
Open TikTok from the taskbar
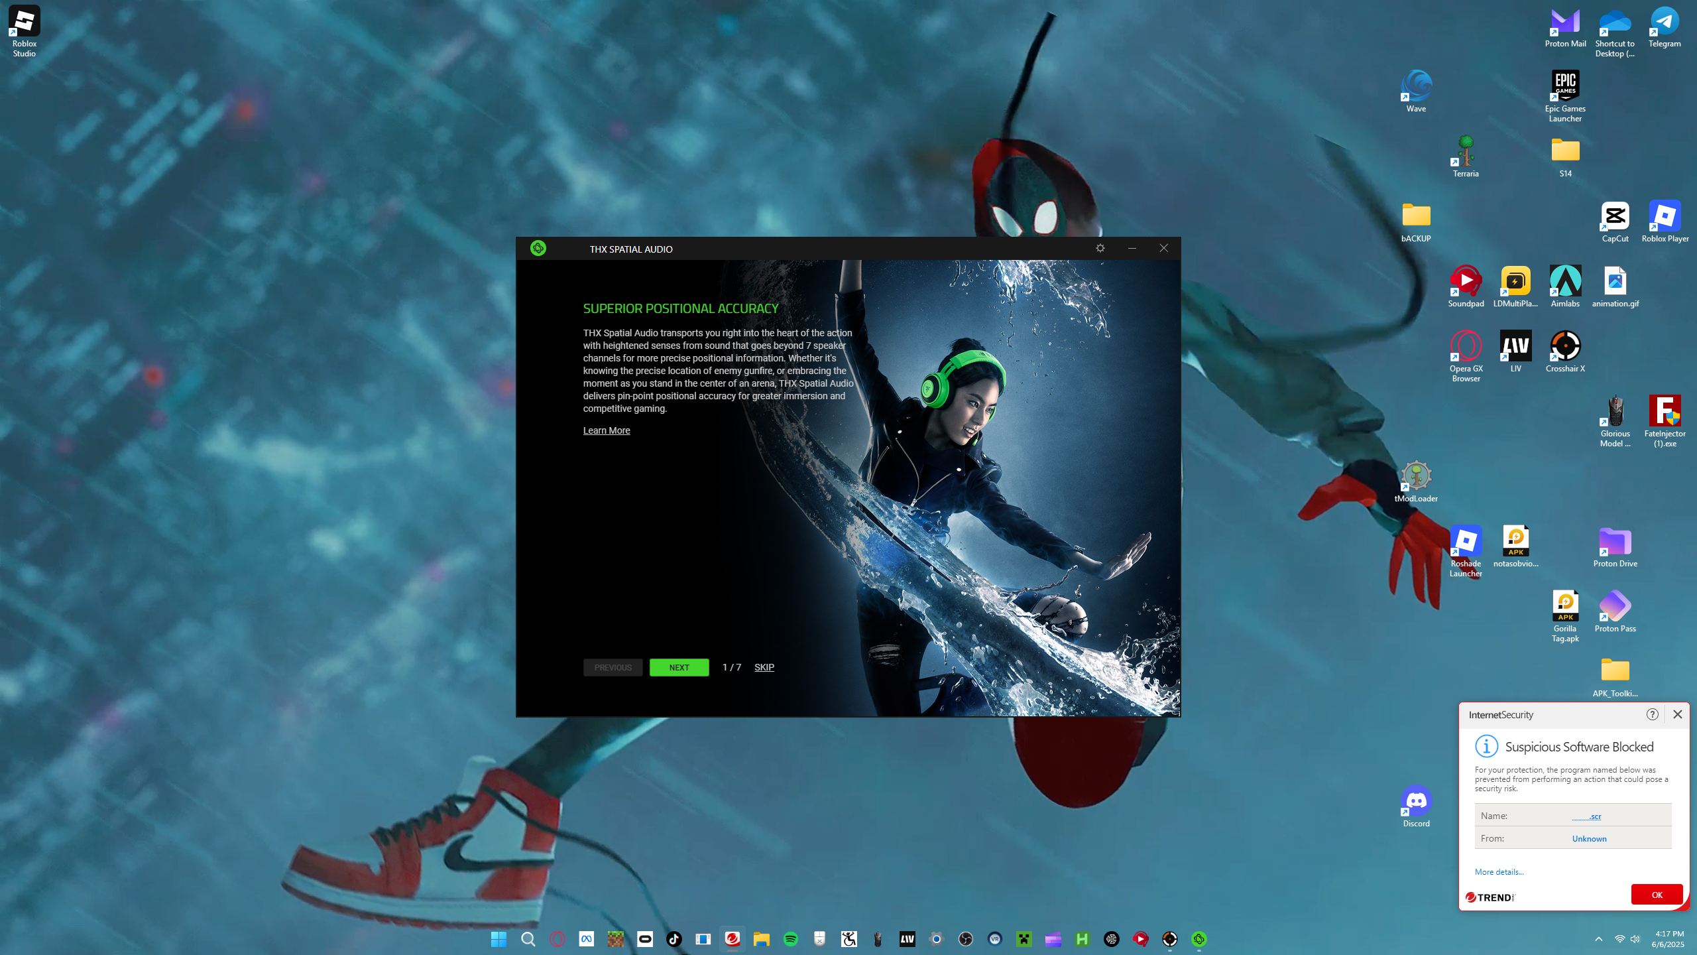tap(673, 938)
